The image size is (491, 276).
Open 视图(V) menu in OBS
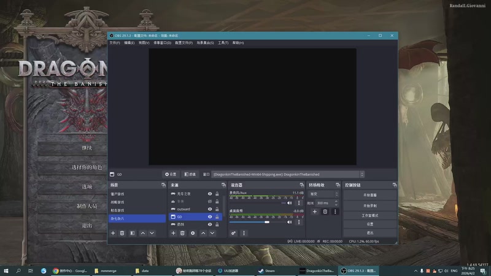(144, 43)
